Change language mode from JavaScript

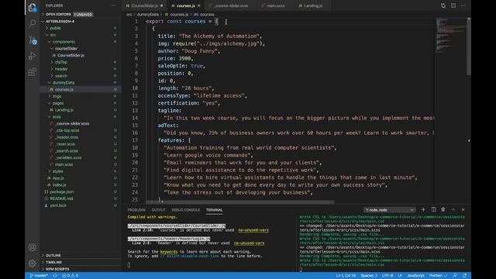coord(415,276)
